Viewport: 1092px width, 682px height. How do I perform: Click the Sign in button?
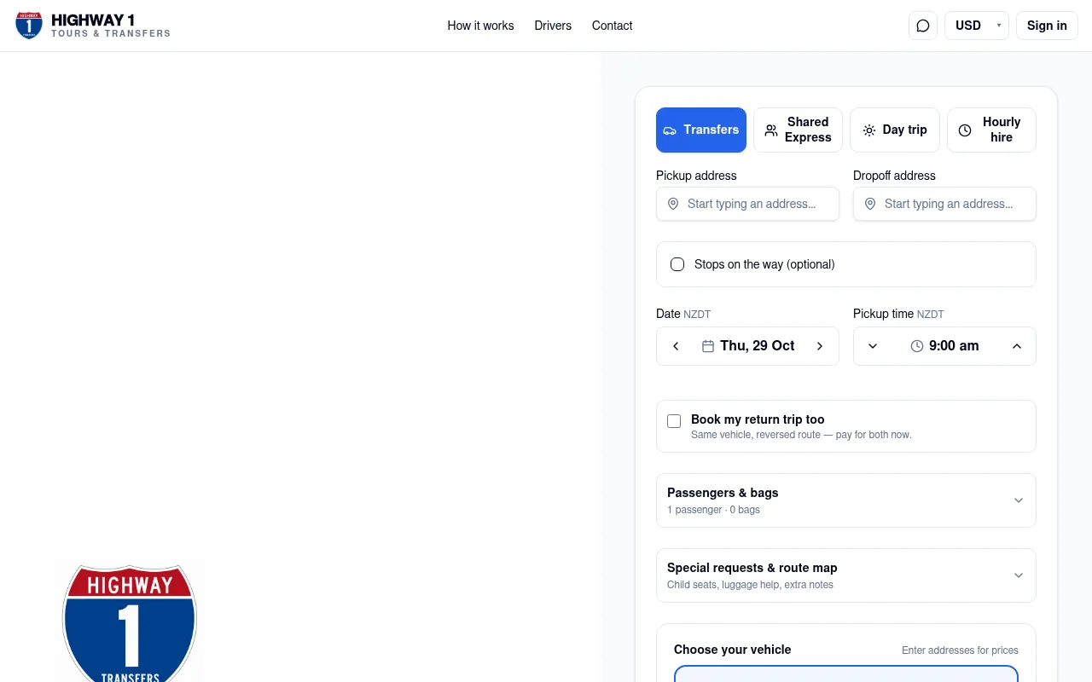click(x=1047, y=26)
